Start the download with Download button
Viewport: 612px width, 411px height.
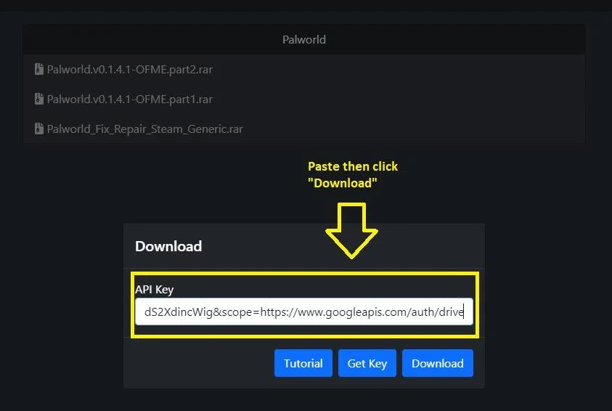point(438,363)
